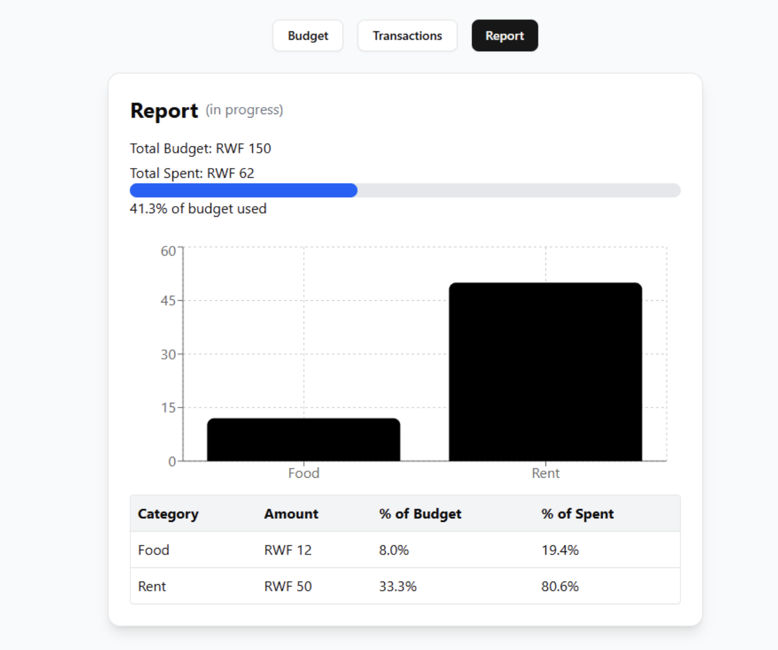The width and height of the screenshot is (778, 650).
Task: Click the RWF 50 amount cell
Action: tap(287, 586)
